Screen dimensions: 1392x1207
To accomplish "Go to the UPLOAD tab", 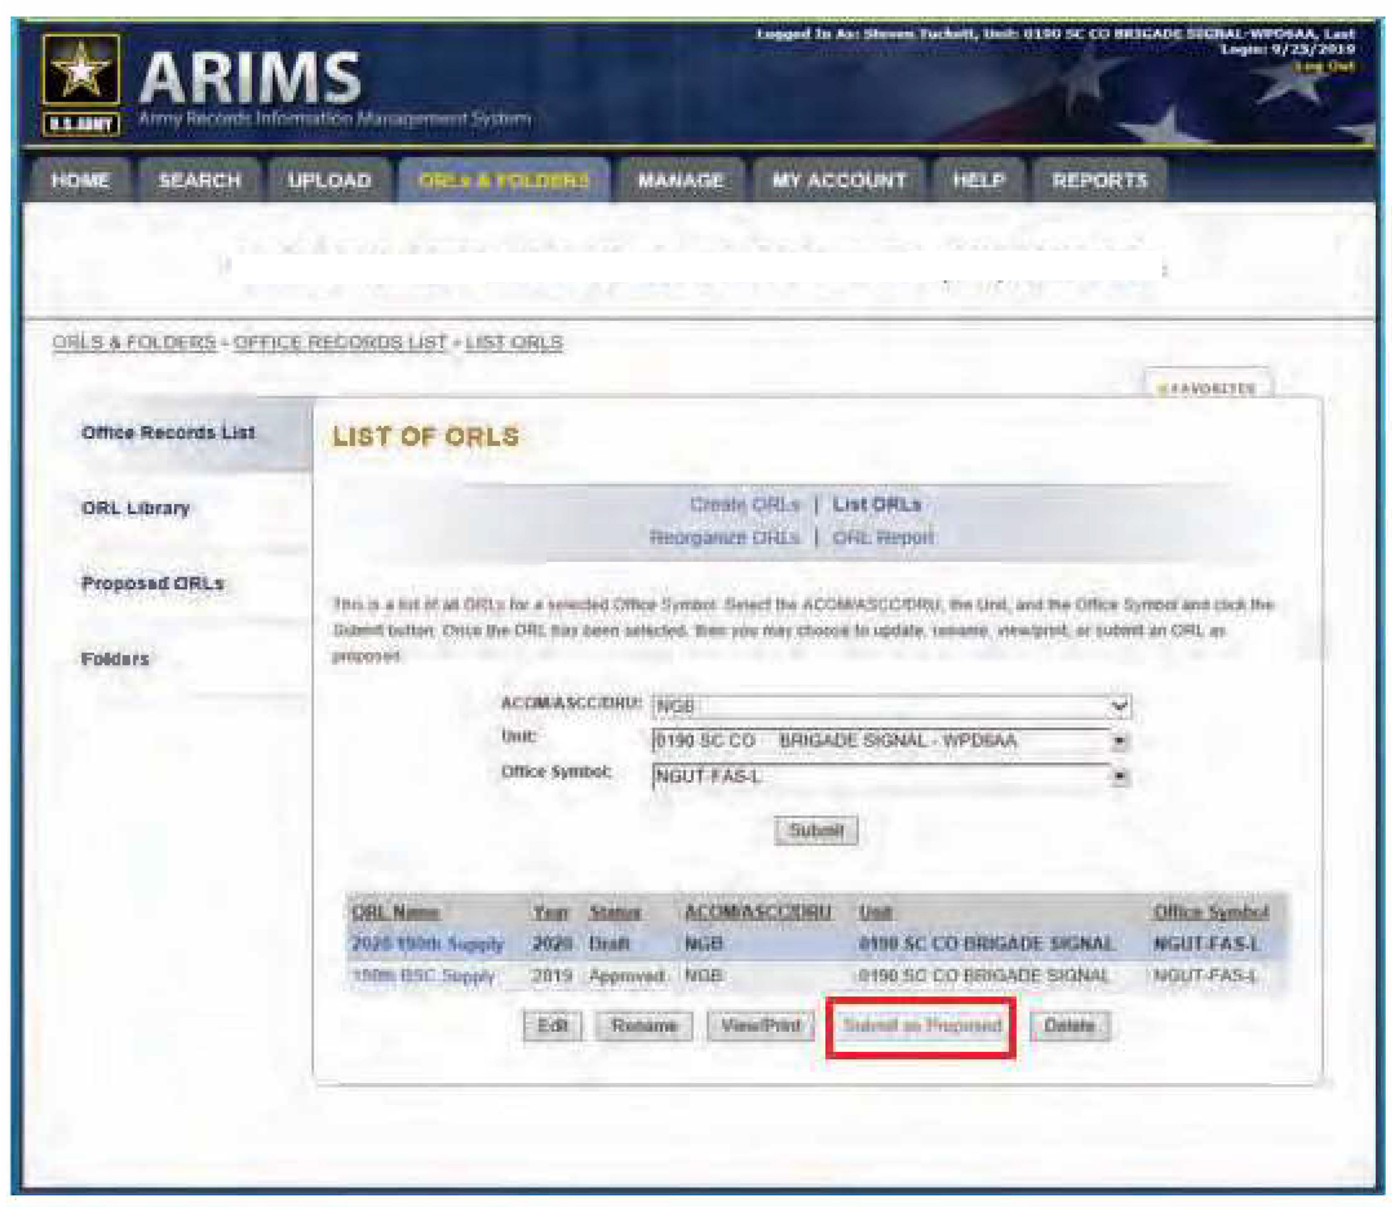I will pyautogui.click(x=329, y=180).
